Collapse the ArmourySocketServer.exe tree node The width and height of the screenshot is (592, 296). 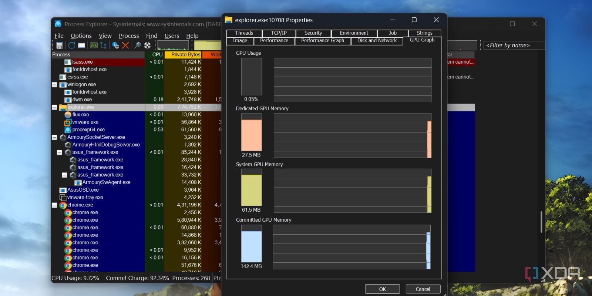(54, 137)
